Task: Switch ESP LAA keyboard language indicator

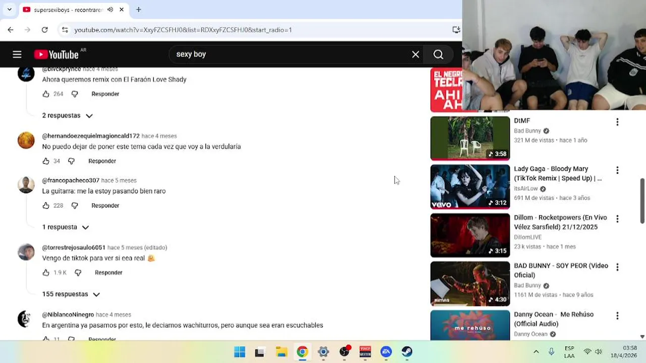Action: coord(569,352)
